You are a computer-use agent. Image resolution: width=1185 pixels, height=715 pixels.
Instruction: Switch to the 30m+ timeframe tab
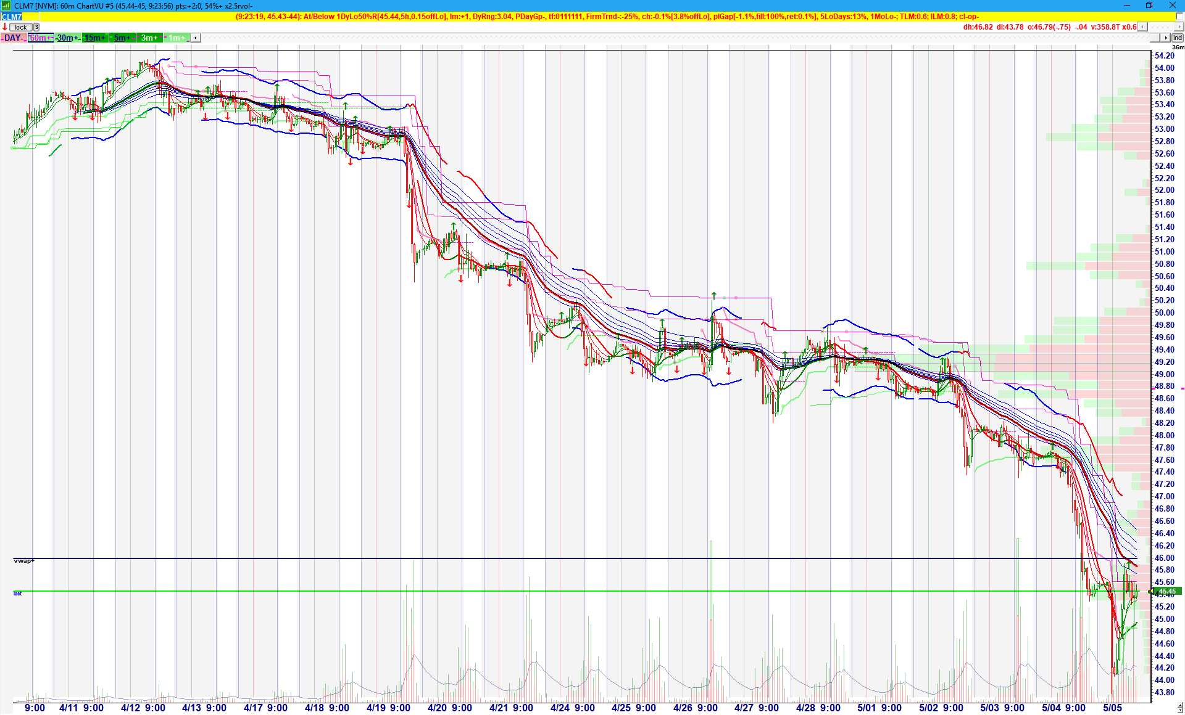(68, 38)
